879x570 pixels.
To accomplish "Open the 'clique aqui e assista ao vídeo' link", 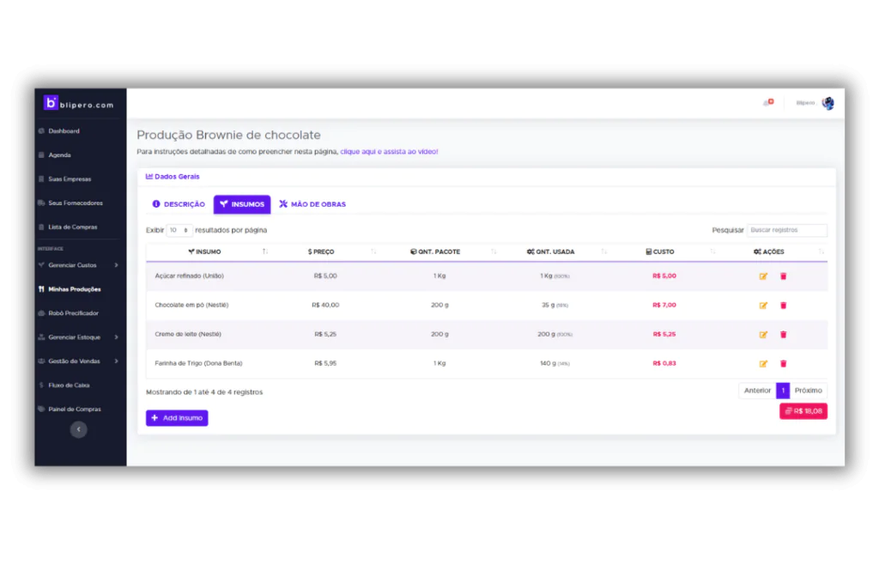I will [389, 152].
